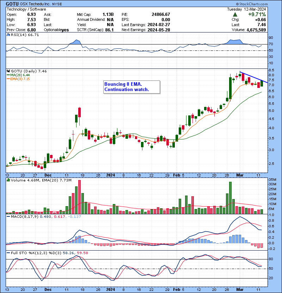Click the MACD histogram value -0.137
The height and width of the screenshot is (293, 282).
point(74,217)
